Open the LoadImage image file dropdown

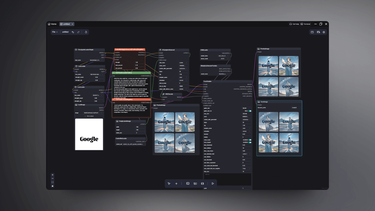(x=93, y=113)
